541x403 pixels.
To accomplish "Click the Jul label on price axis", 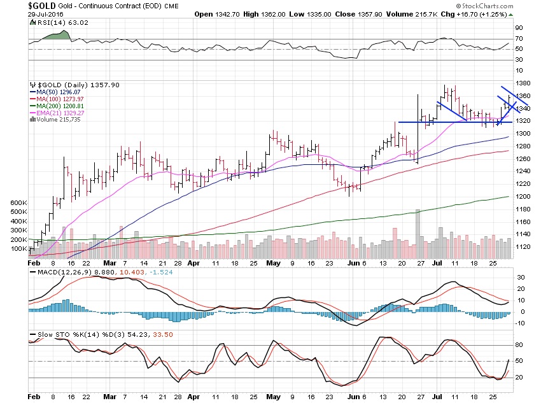I will 437,264.
